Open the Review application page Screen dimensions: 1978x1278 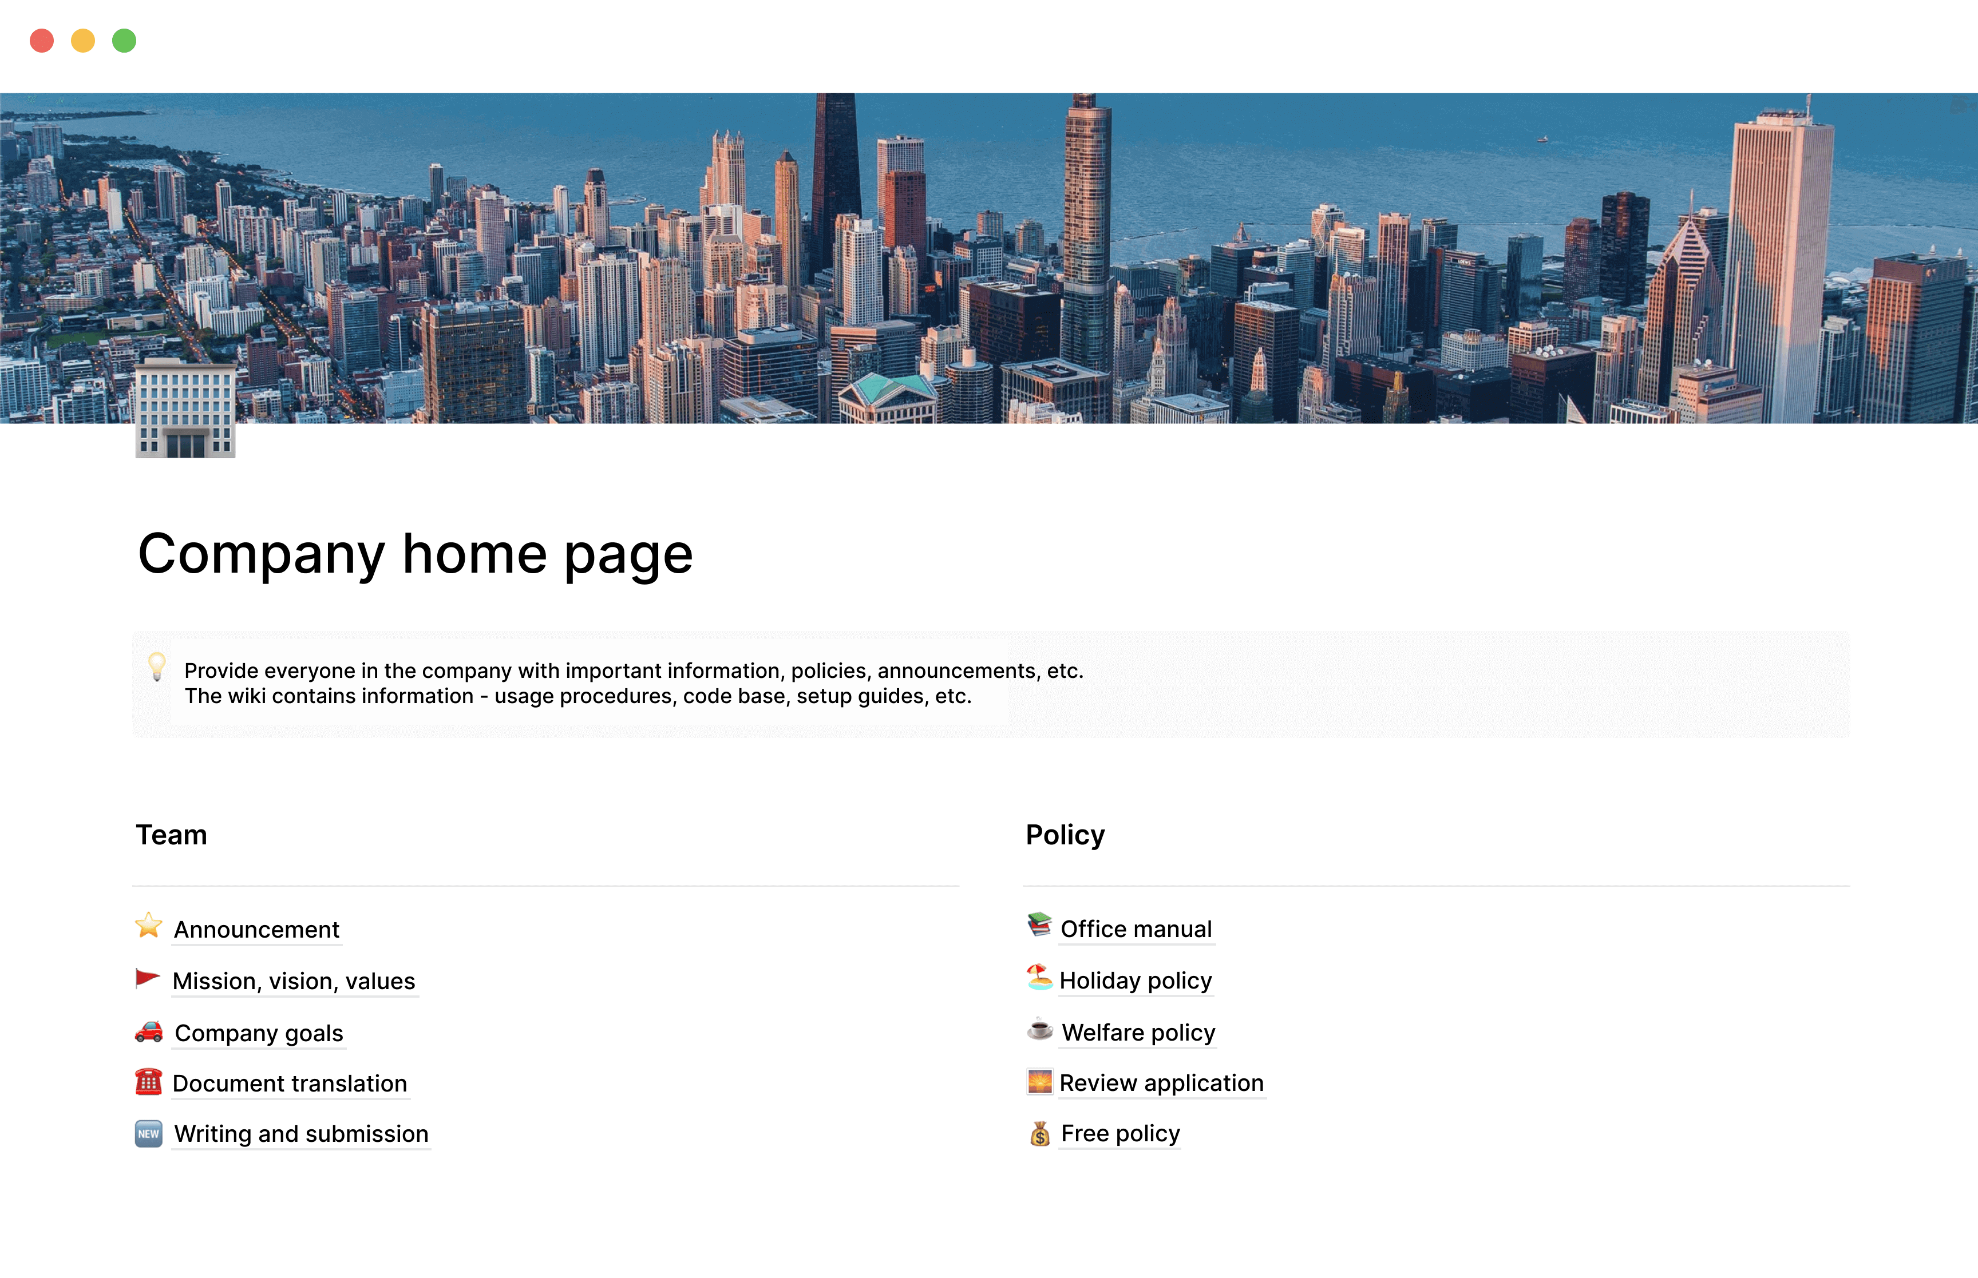pyautogui.click(x=1160, y=1083)
